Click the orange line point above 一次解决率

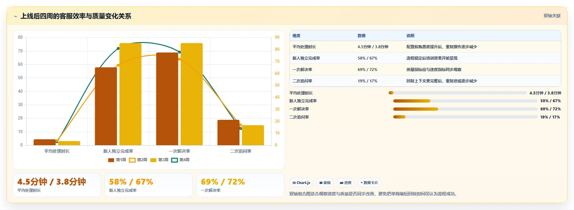(179, 59)
